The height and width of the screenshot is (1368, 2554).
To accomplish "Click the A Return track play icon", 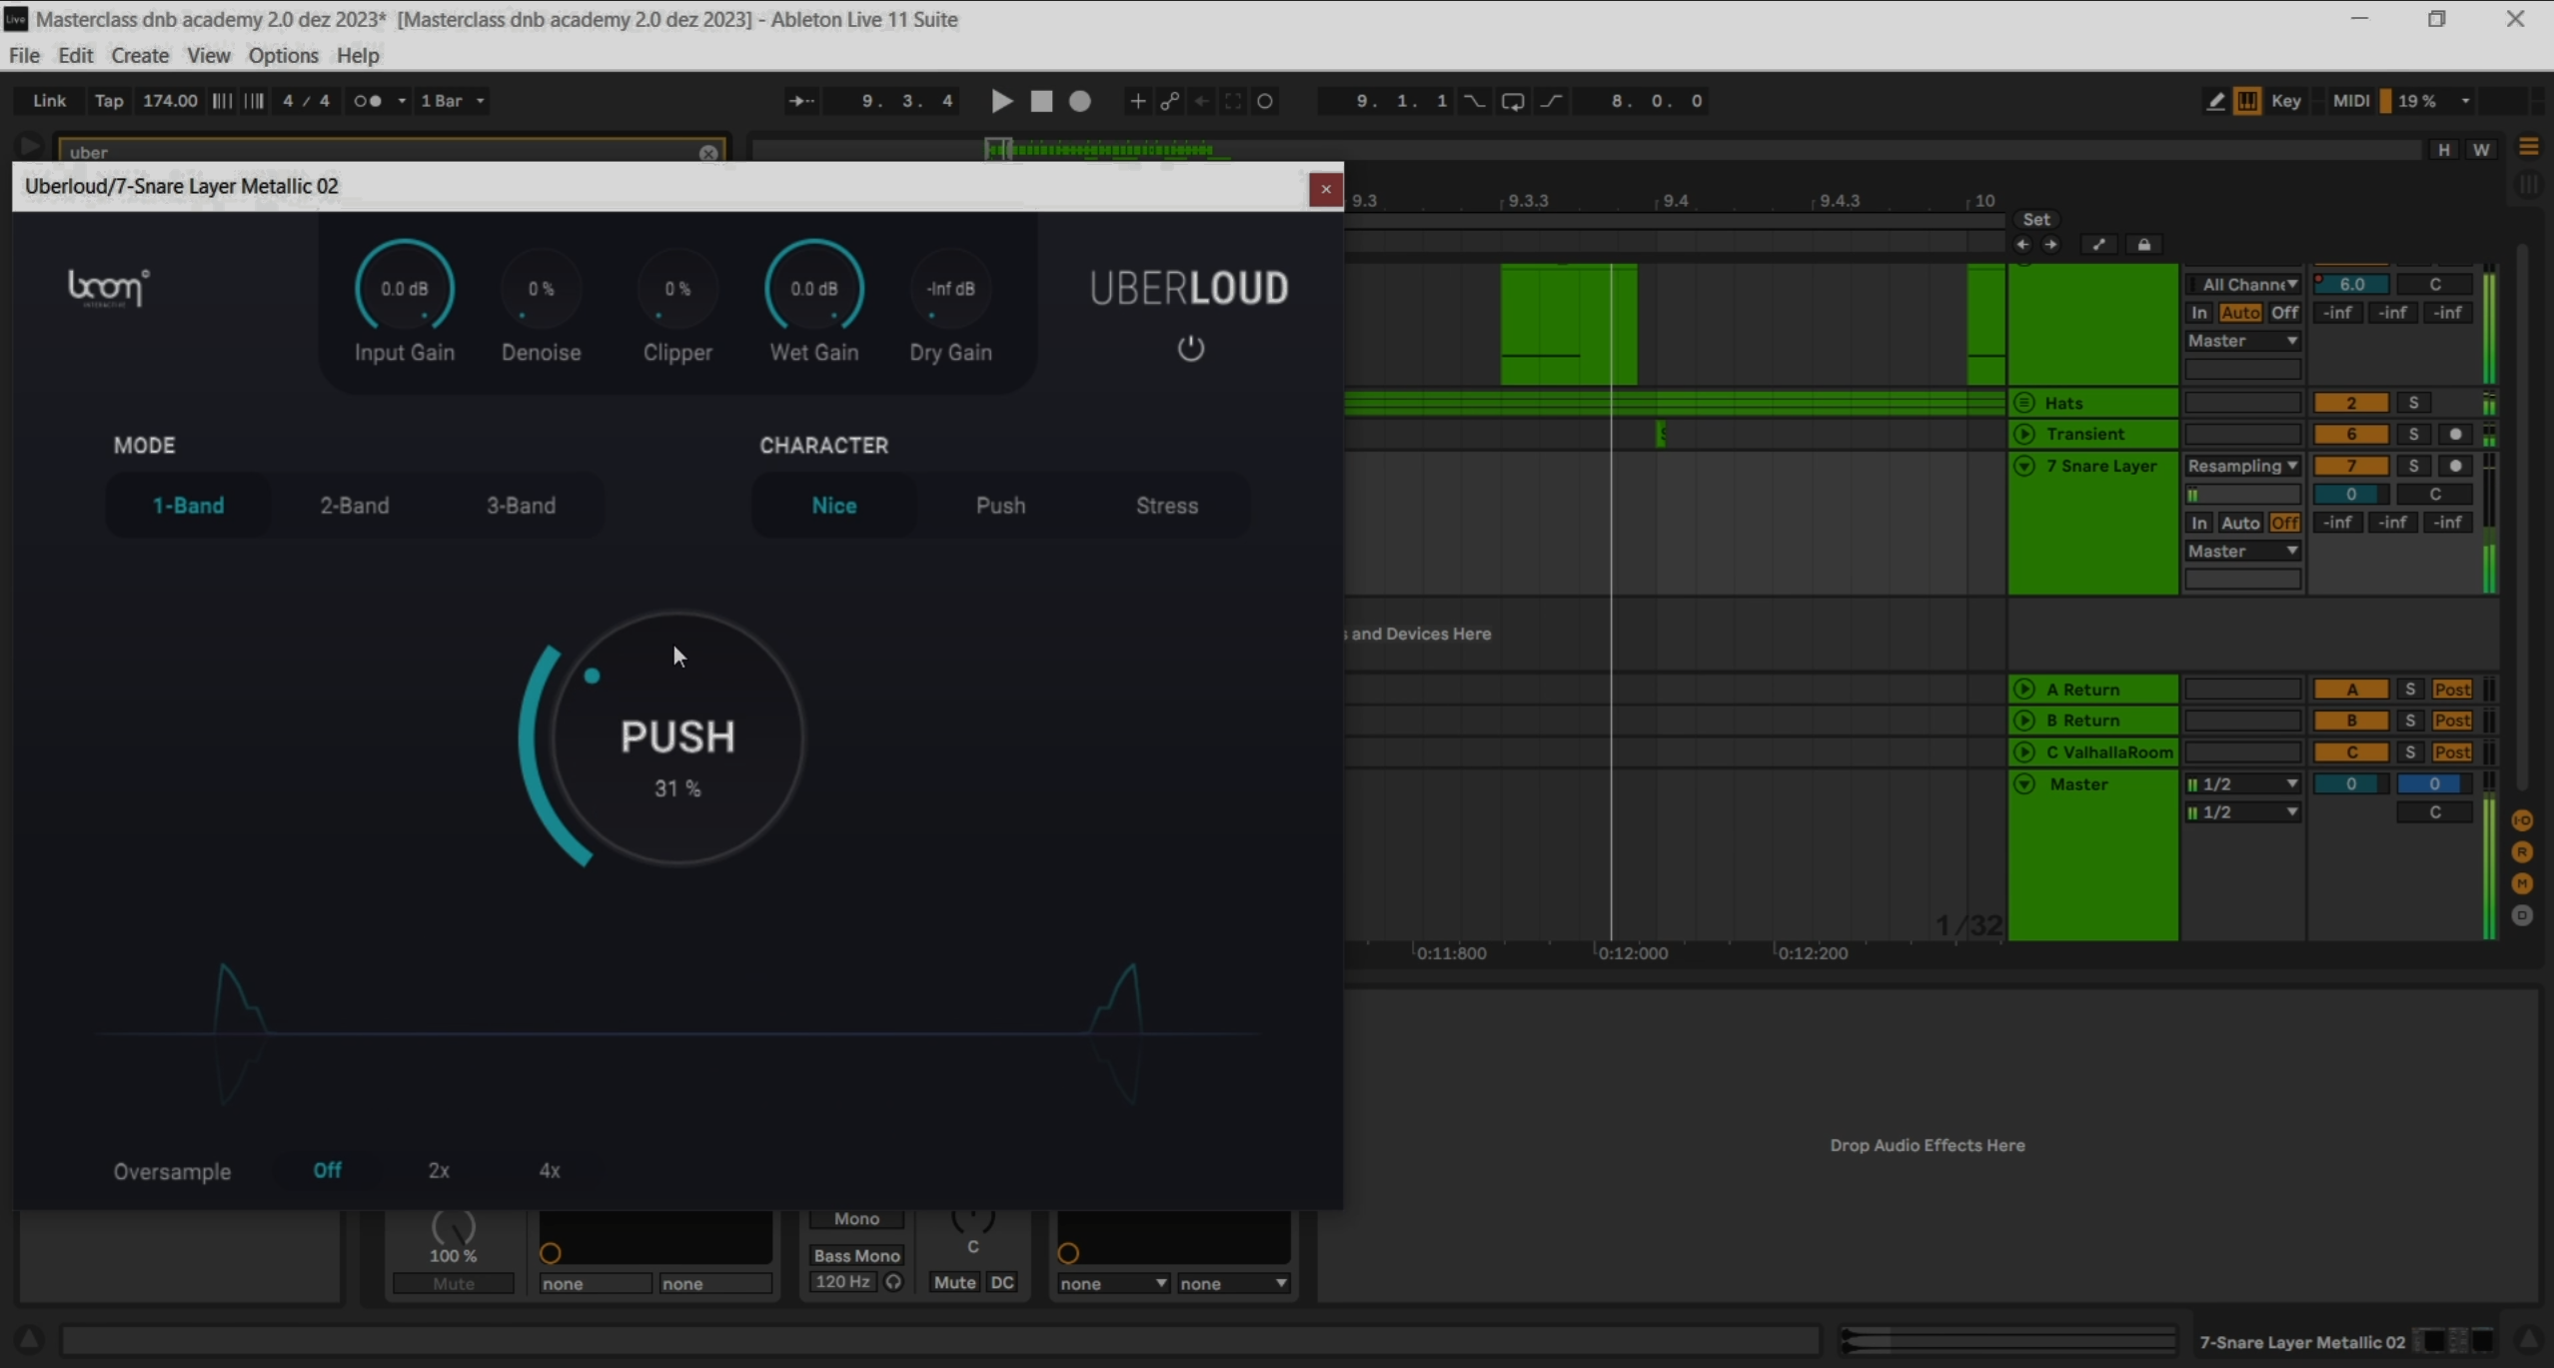I will (2024, 688).
